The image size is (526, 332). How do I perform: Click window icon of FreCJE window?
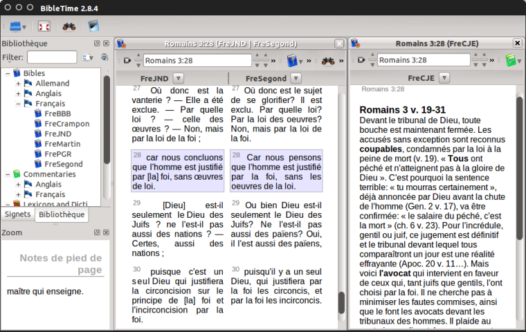pos(355,44)
